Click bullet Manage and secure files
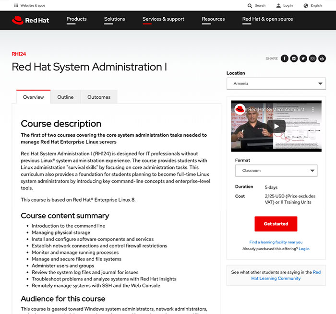Viewport: 336px width, 314px height. point(76,259)
